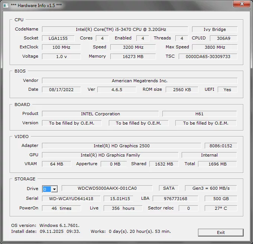Click the Sector reloc value 0
Viewport: 253px width, 244px height.
coord(188,208)
